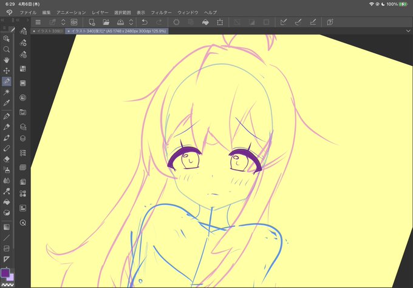Open the 編集 menu
413x288 pixels.
pos(46,12)
